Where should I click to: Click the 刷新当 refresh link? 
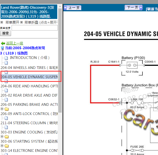point(152,9)
